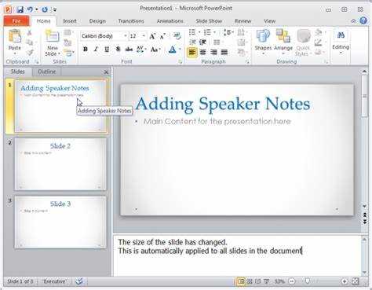The image size is (372, 290).
Task: Pick the Font Color A swatch
Action: (x=172, y=49)
